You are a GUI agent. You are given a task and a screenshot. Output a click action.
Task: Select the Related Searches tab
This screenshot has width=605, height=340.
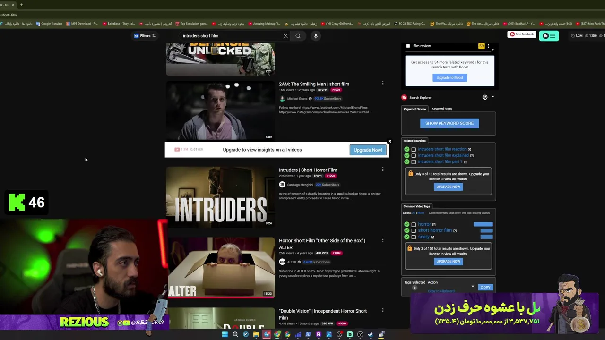[x=415, y=141]
